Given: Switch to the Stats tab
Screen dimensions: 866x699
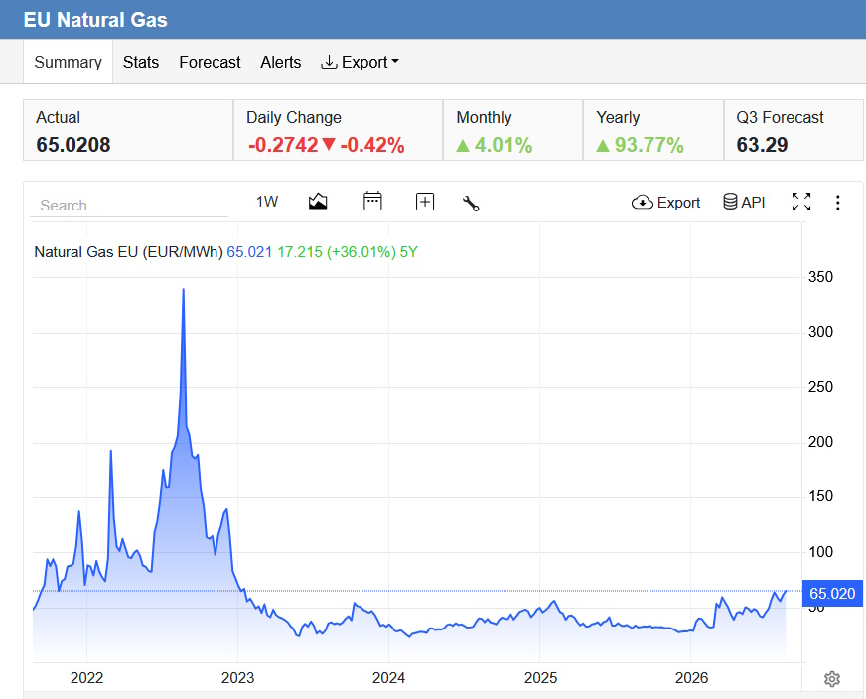Looking at the screenshot, I should click(141, 62).
